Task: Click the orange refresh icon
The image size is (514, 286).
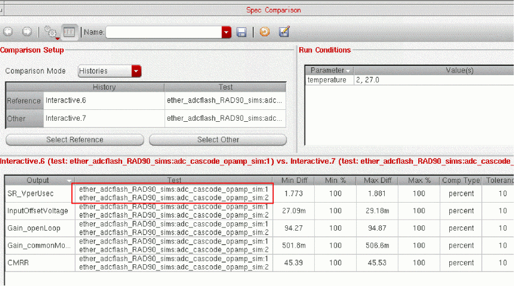Action: 265,32
